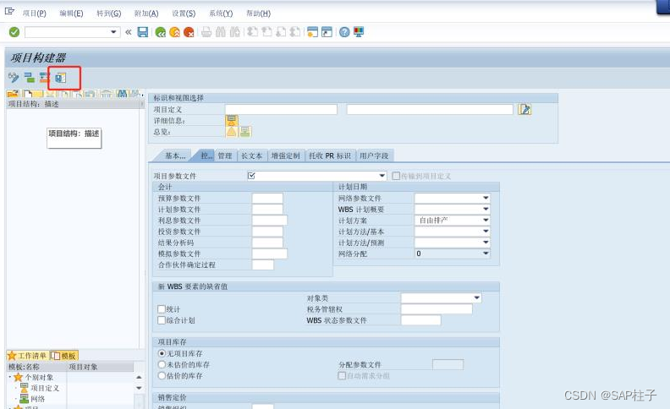
Task: Click the 工作清单 worklist button
Action: click(x=27, y=355)
